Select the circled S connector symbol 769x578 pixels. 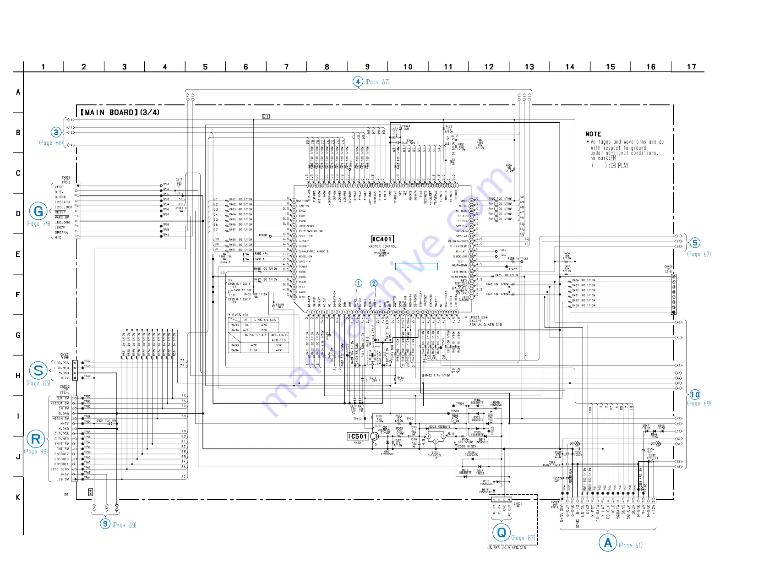[38, 371]
